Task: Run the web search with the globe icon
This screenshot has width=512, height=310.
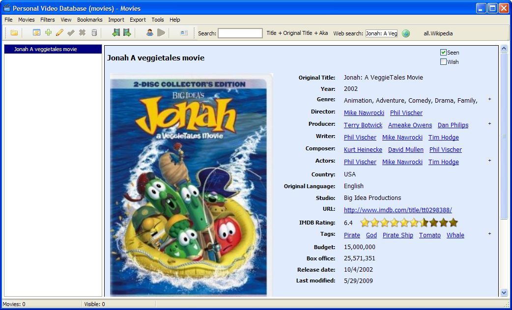Action: (x=406, y=33)
